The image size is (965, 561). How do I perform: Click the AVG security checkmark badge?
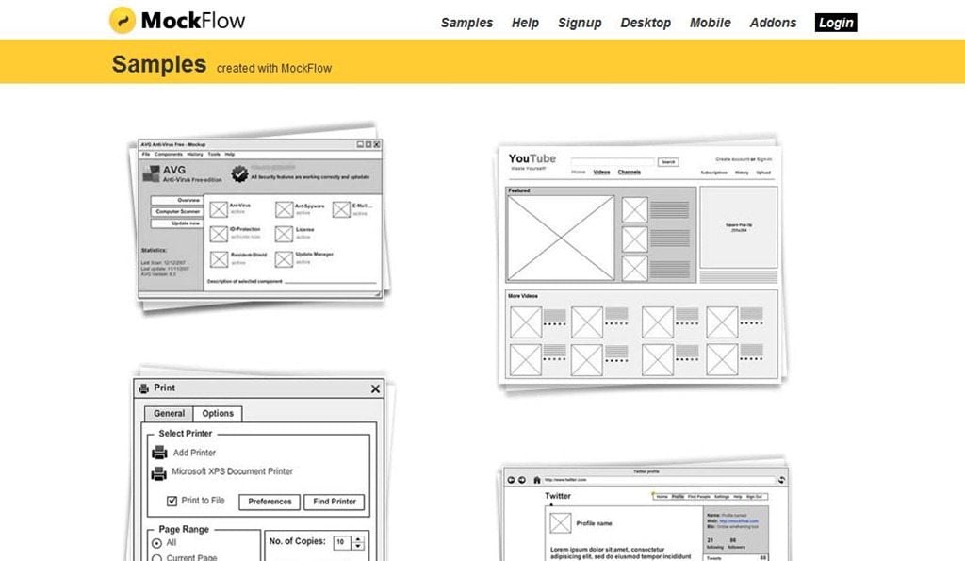(x=239, y=174)
